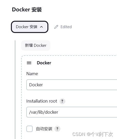The image size is (117, 139).
Task: Focus the Installation root path field
Action: point(72,112)
